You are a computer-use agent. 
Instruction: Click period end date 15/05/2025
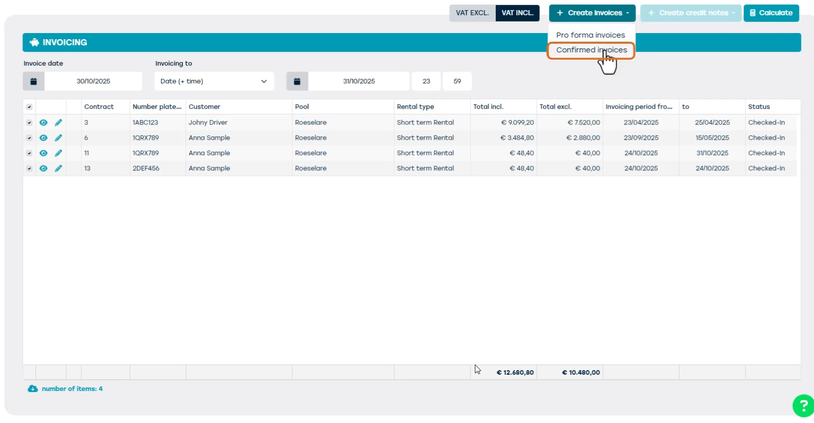coord(712,138)
